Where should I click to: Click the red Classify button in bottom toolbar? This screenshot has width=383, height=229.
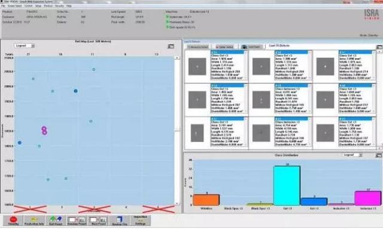(13, 221)
